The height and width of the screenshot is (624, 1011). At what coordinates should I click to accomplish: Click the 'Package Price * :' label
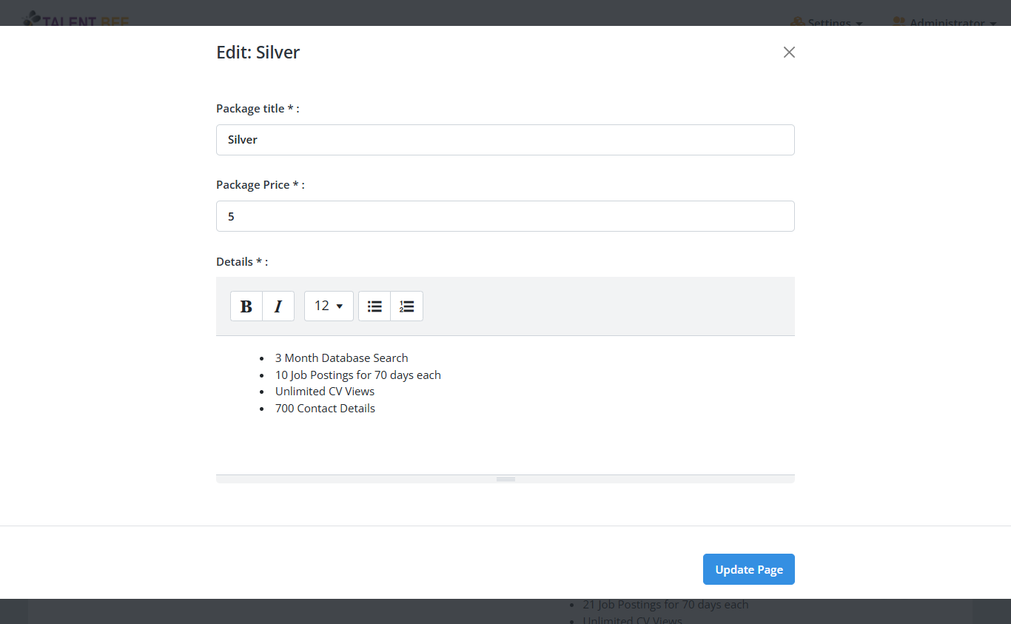click(x=260, y=185)
